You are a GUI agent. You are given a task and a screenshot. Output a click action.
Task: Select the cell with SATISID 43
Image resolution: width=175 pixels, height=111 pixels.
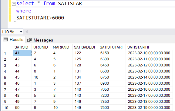pyautogui.click(x=22, y=65)
